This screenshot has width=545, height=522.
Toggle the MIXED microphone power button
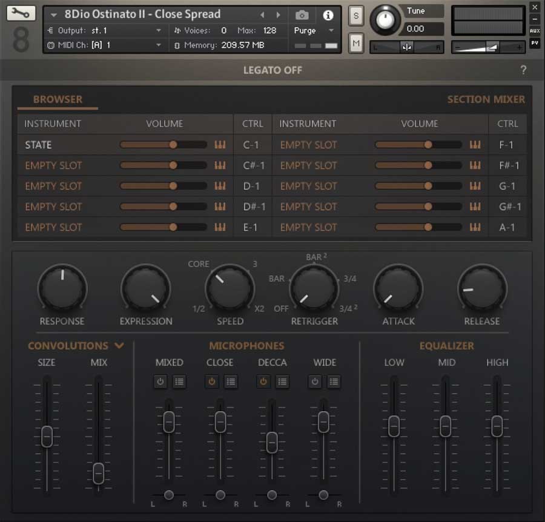point(160,382)
